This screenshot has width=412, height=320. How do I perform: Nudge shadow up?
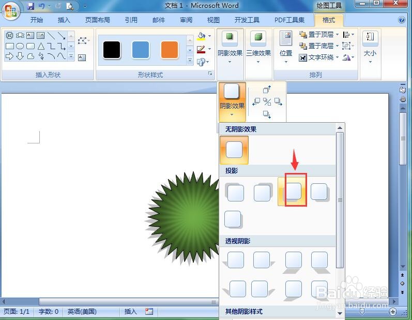click(x=267, y=89)
